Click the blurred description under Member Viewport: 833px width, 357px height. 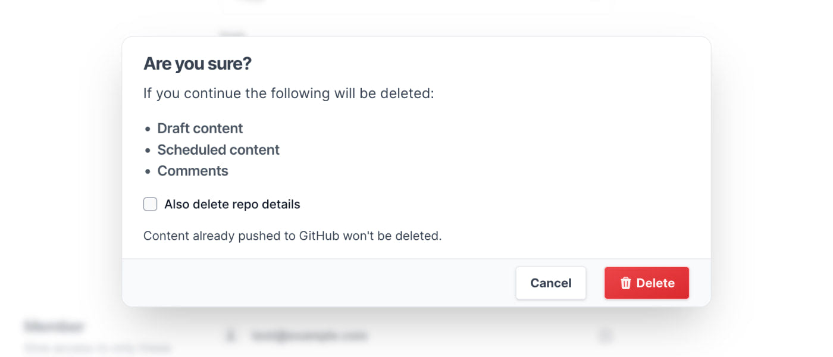[x=98, y=347]
